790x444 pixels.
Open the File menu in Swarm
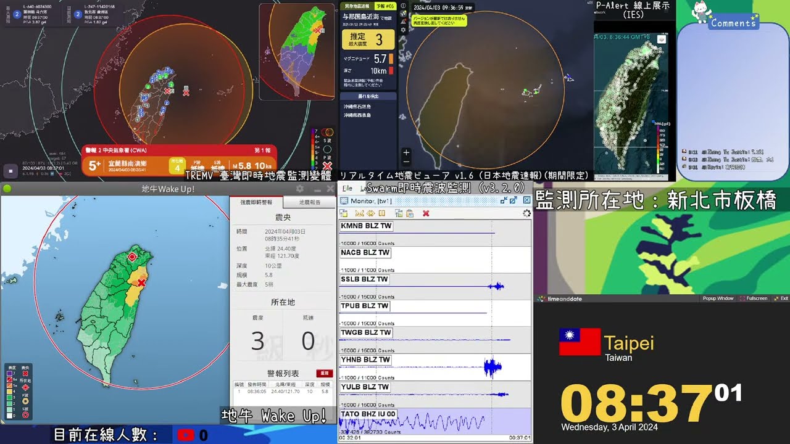click(347, 188)
